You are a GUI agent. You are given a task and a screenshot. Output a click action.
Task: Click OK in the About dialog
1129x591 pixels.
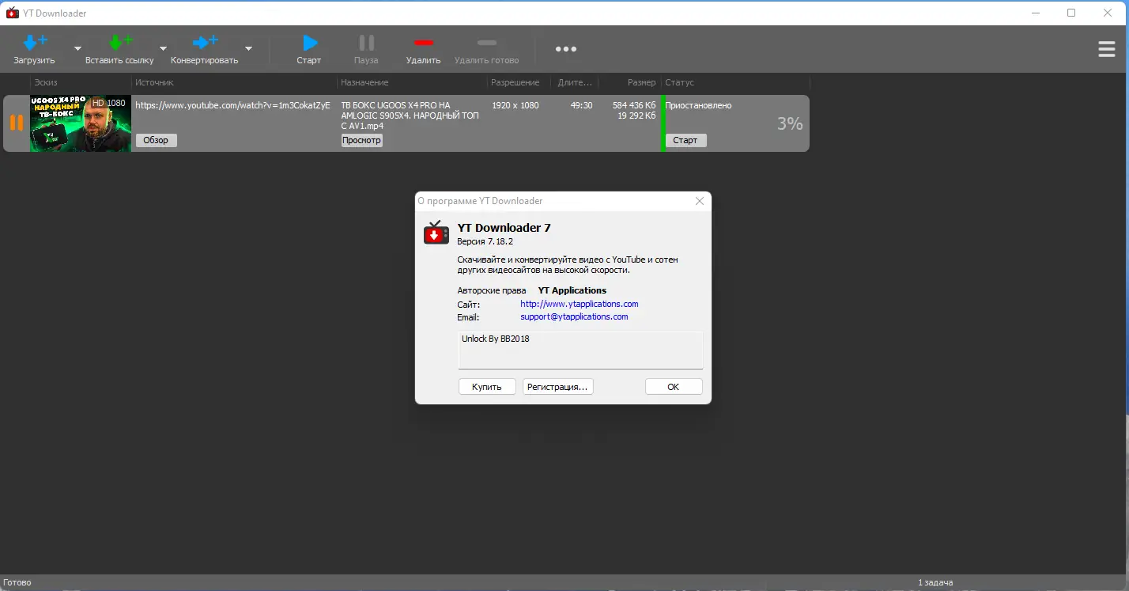(674, 387)
